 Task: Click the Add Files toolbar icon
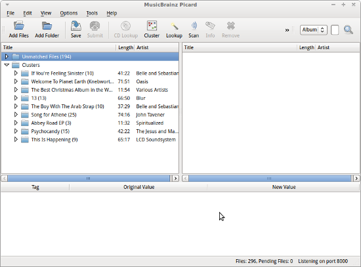(19, 26)
